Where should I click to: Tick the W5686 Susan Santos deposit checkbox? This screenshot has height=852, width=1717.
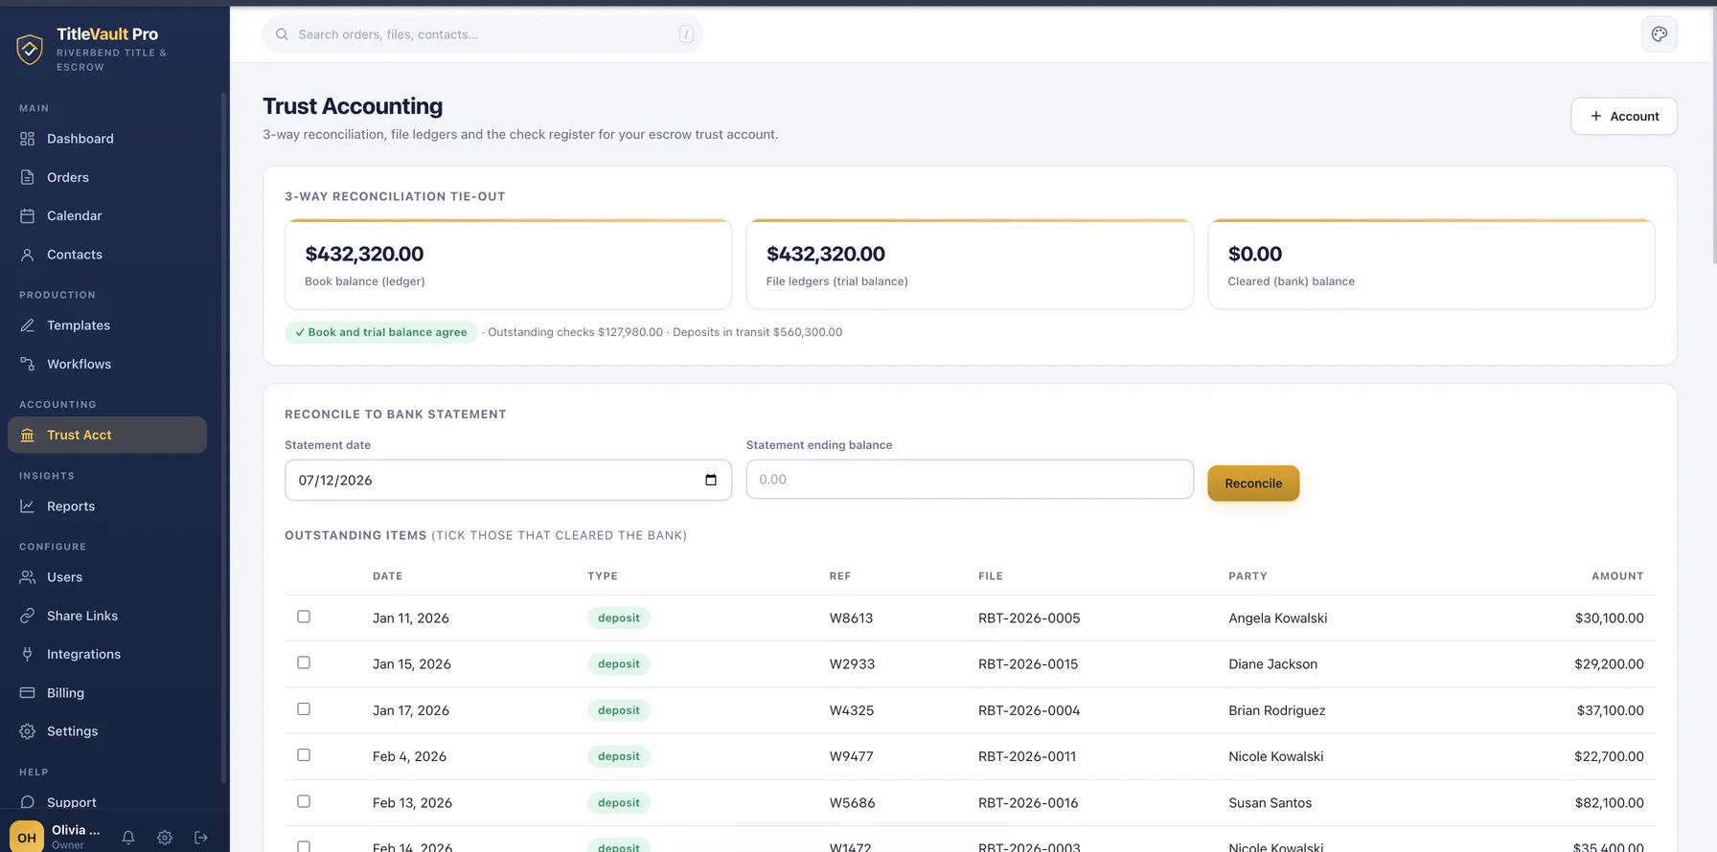click(x=304, y=801)
